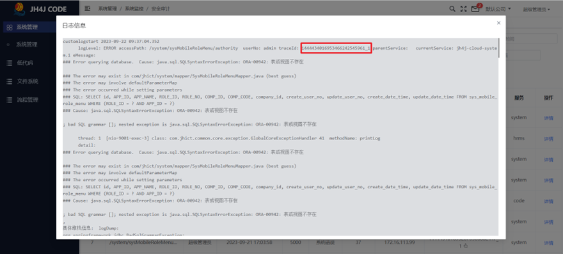Click the list icon beside 文件系统
The image size is (563, 254).
[x=10, y=81]
